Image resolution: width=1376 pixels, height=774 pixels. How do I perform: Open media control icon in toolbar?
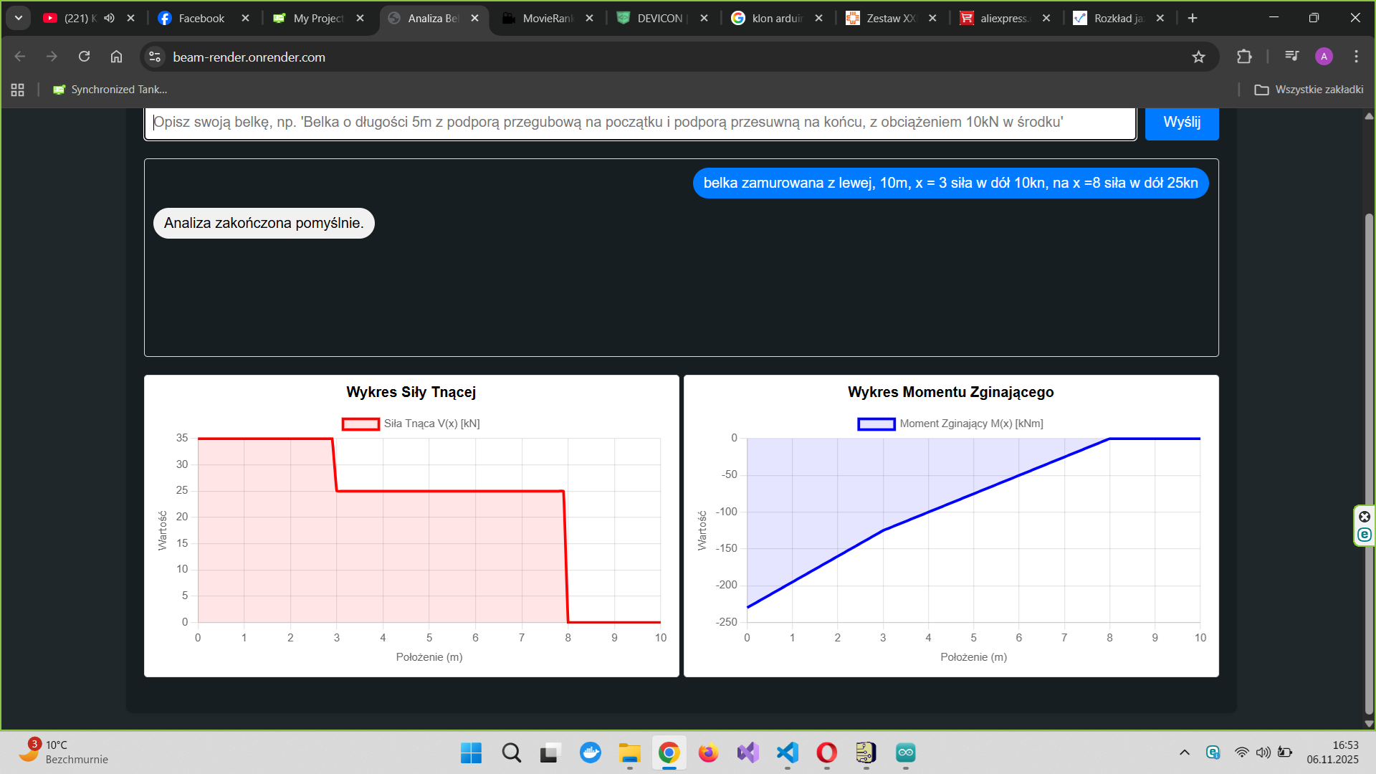(1291, 57)
